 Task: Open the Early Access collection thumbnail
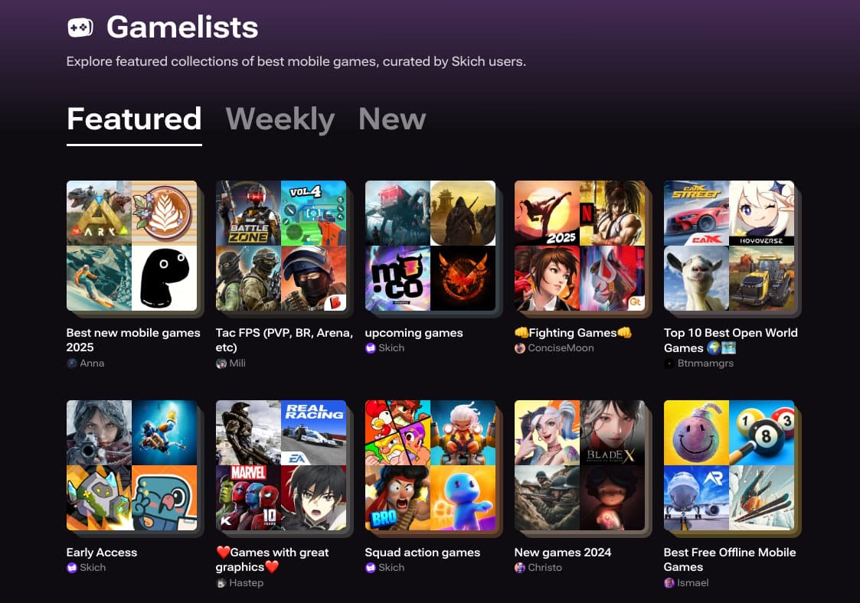pyautogui.click(x=132, y=465)
